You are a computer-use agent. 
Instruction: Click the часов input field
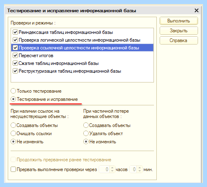pos(105,169)
